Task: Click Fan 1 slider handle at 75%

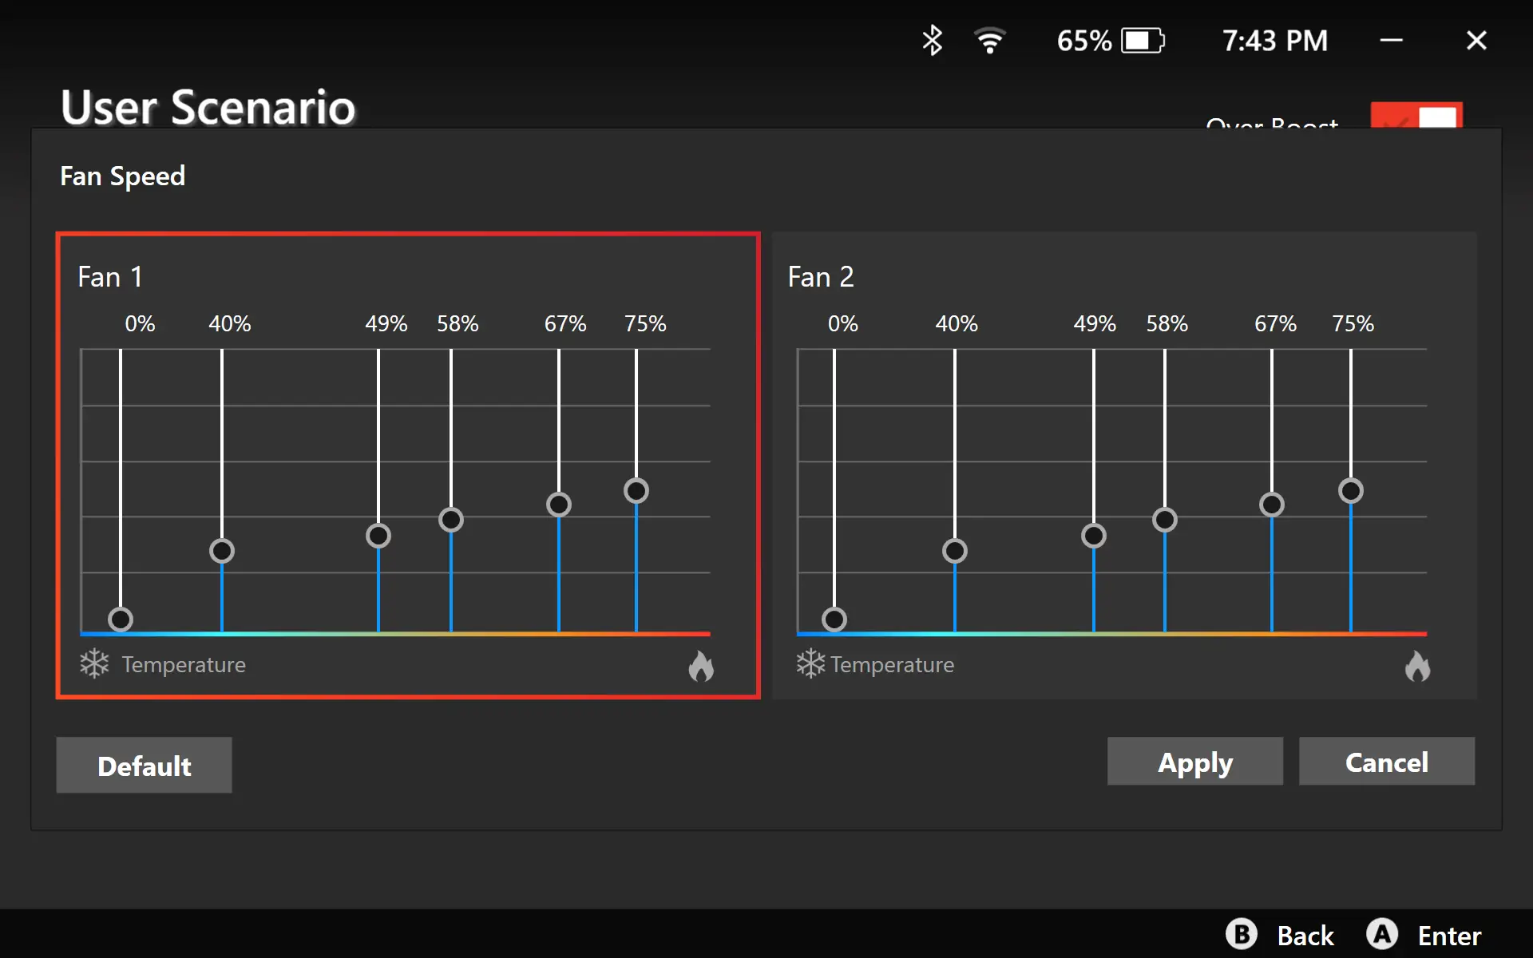Action: click(636, 490)
